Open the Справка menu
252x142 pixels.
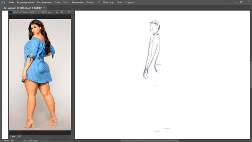[x=130, y=2]
